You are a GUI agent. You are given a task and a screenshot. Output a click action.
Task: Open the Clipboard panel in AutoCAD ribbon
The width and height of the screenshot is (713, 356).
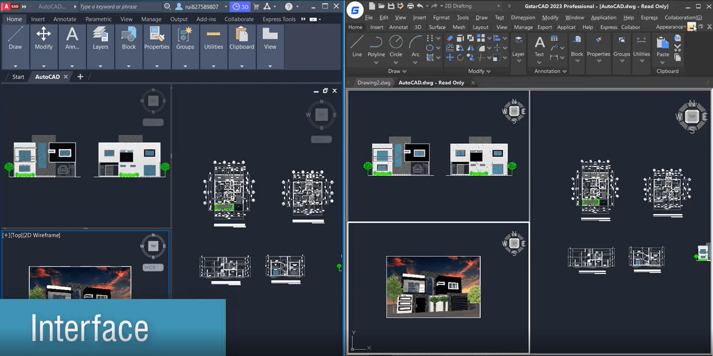point(242,47)
